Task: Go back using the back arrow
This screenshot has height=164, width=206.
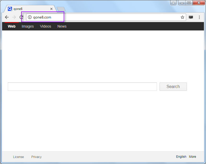Action: [7, 17]
